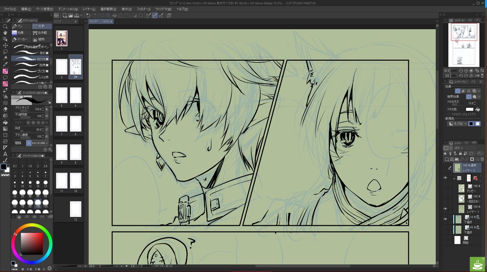487x272 pixels.
Task: Toggle the brush property lock icon
Action: tap(50, 102)
